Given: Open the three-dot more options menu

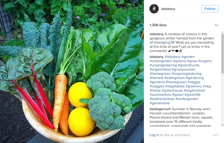Looking at the screenshot, I should (216, 135).
